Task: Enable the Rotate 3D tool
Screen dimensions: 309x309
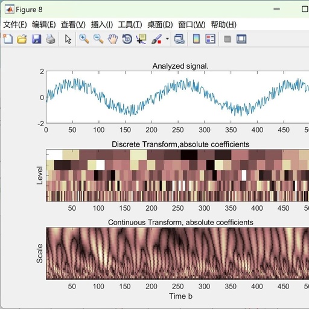Action: (x=127, y=39)
